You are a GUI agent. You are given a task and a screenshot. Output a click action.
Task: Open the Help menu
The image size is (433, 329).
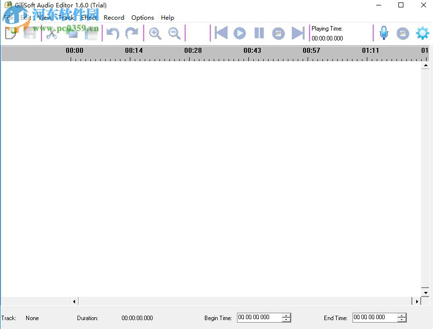[x=167, y=17]
